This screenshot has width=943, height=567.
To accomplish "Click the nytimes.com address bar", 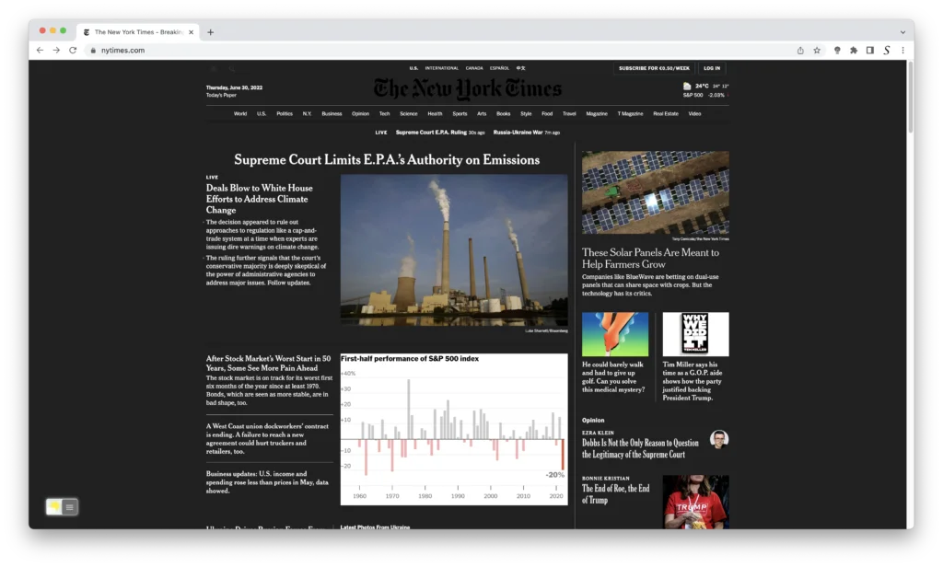I will (x=439, y=51).
